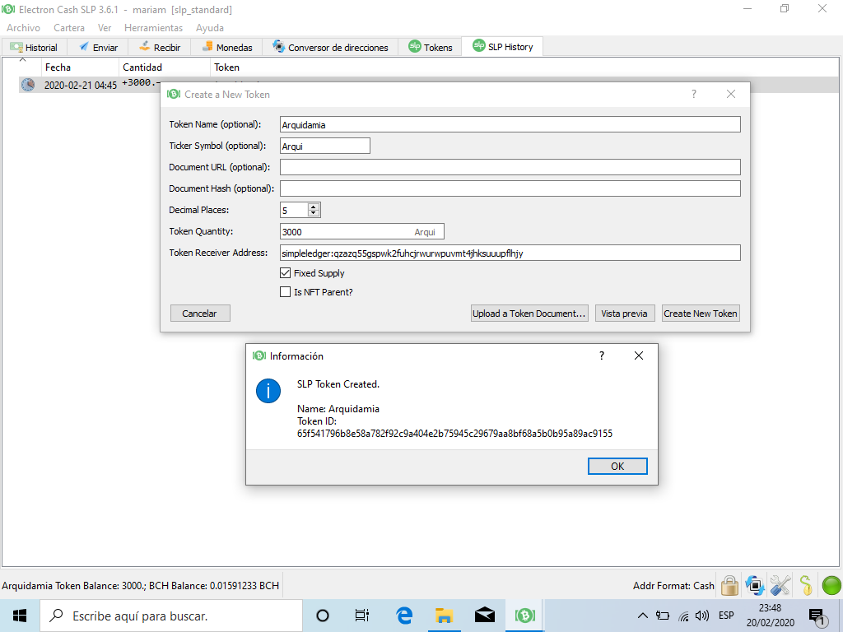Open File Explorer from taskbar
This screenshot has height=632, width=843.
click(444, 616)
